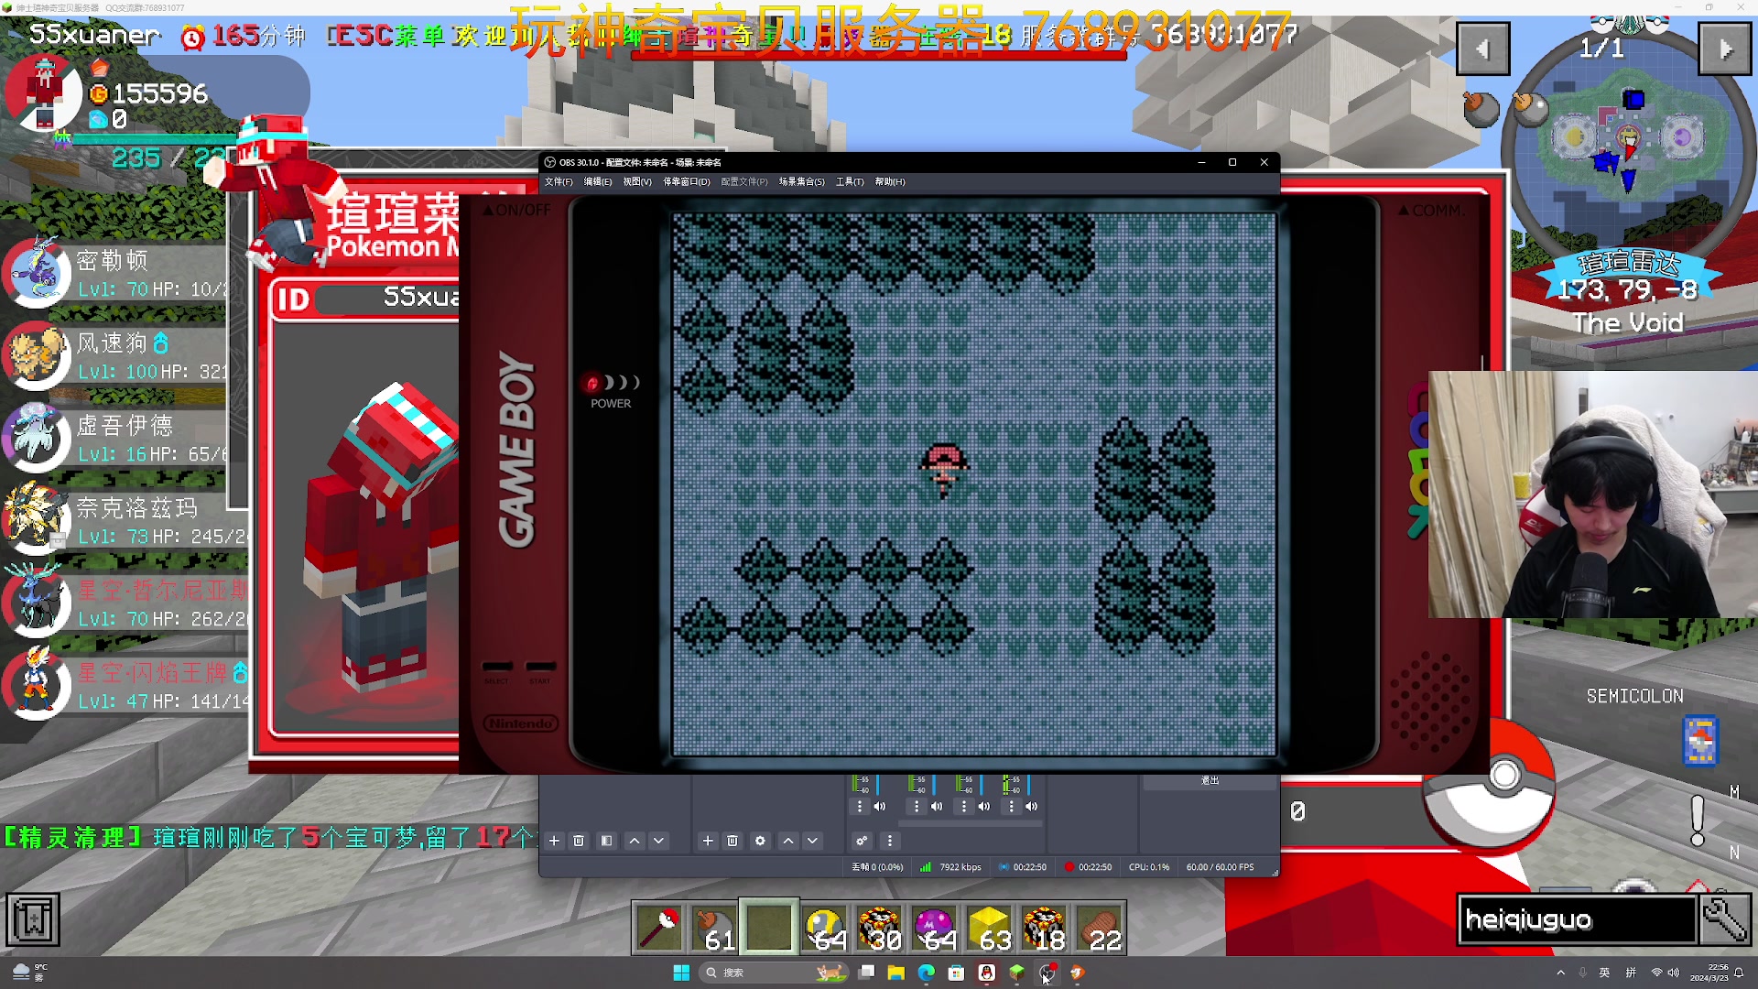Delete selected source with sources trash icon
This screenshot has width=1758, height=989.
click(732, 841)
